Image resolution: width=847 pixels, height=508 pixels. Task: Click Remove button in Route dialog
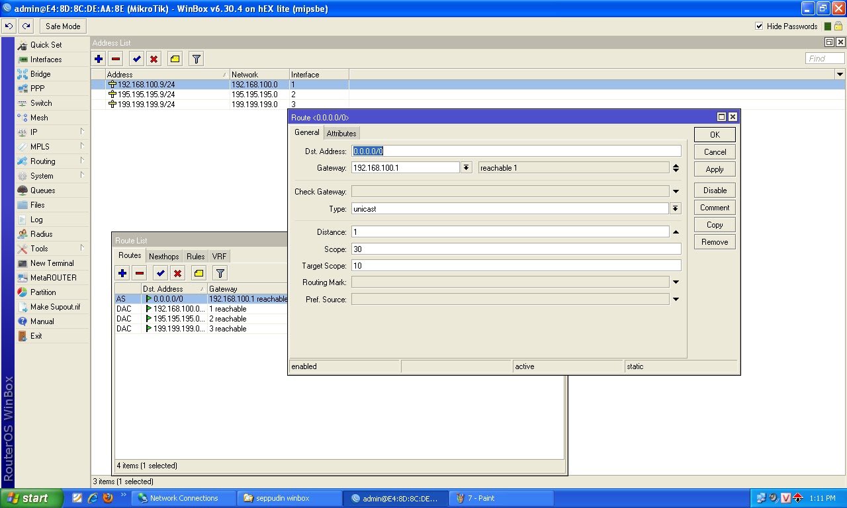click(715, 242)
